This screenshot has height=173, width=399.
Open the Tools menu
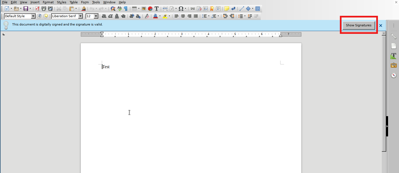pos(96,2)
